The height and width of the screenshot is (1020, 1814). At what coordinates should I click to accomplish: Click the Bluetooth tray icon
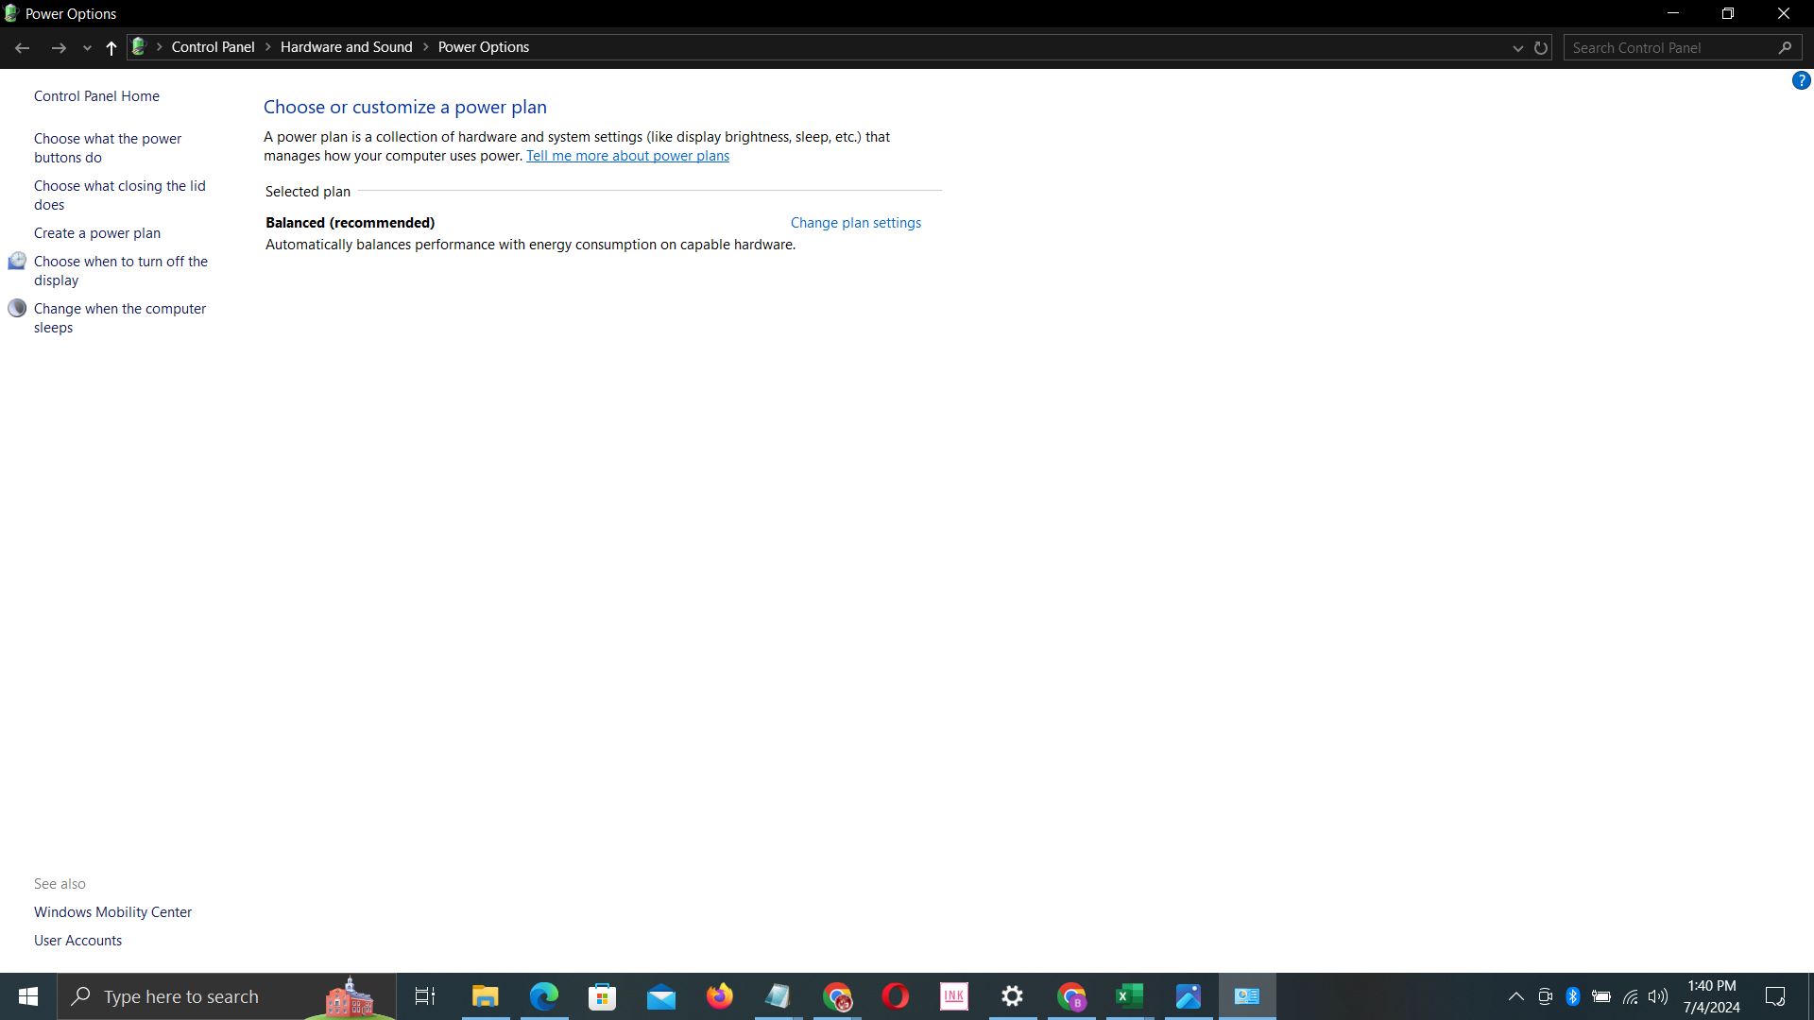click(1573, 996)
